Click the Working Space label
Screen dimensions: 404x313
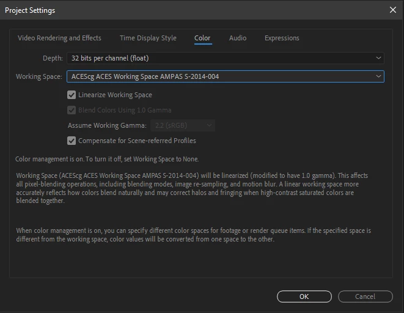(39, 76)
